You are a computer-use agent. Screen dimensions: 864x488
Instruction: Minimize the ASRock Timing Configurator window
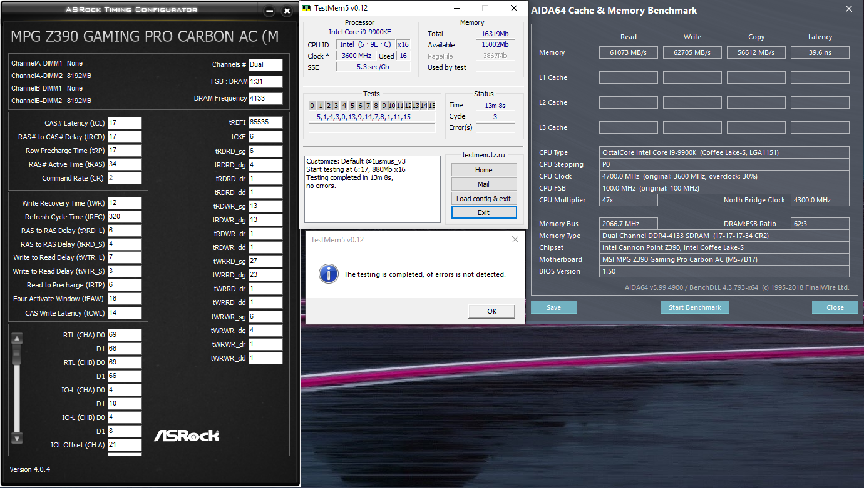[269, 11]
